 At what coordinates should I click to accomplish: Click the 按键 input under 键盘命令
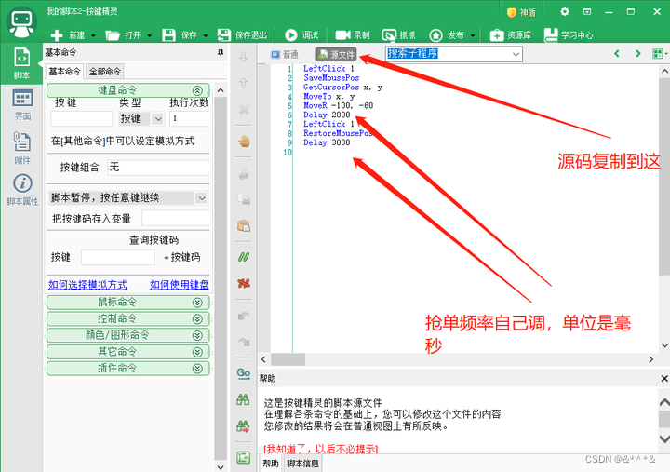(x=82, y=118)
